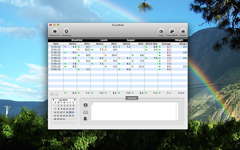Open the Logs toolbar icon

pyautogui.click(x=161, y=31)
